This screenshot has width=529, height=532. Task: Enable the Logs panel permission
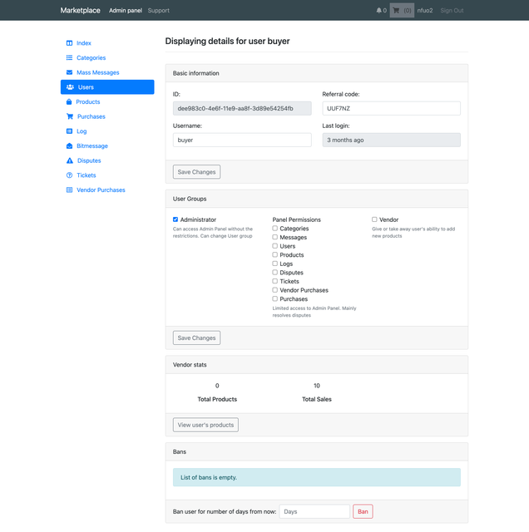[x=274, y=264]
